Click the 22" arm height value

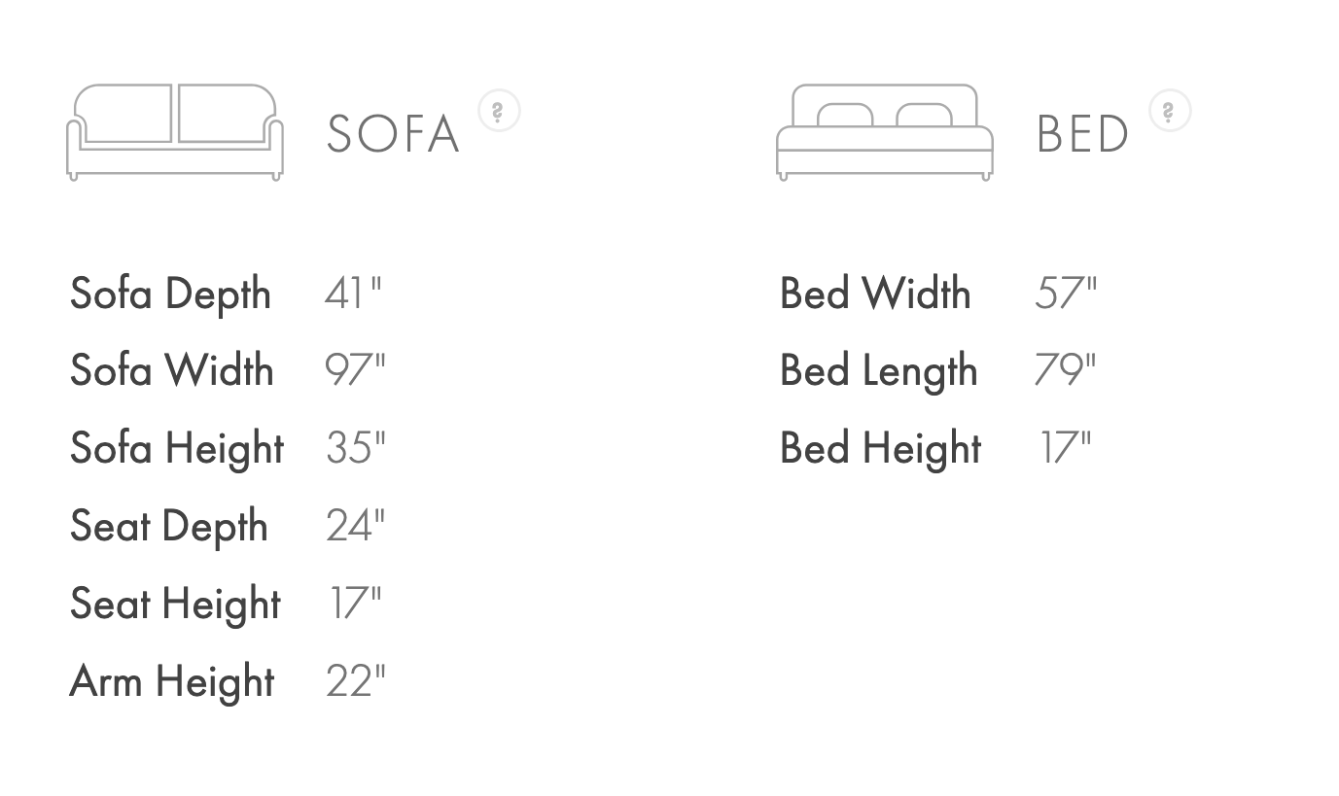pos(356,682)
